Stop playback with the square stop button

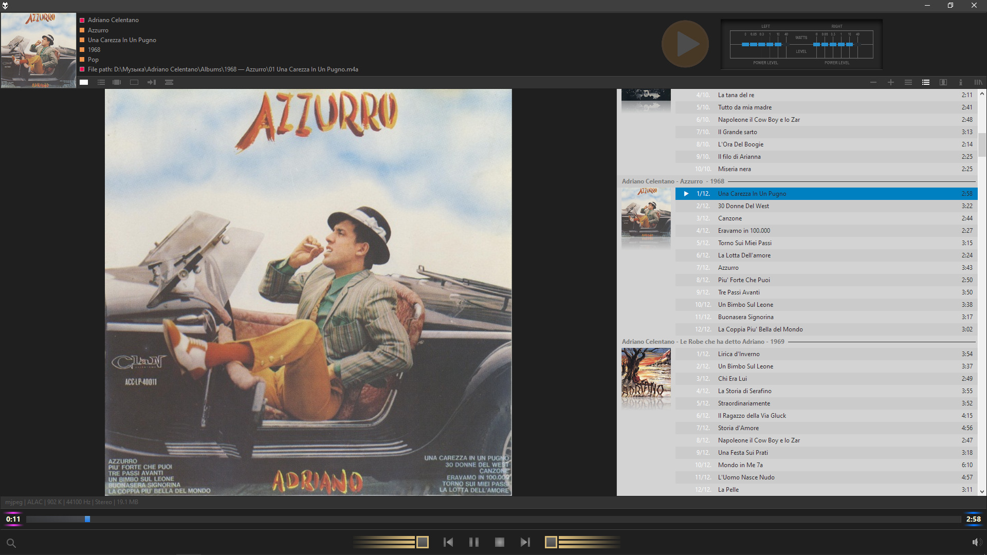tap(499, 542)
